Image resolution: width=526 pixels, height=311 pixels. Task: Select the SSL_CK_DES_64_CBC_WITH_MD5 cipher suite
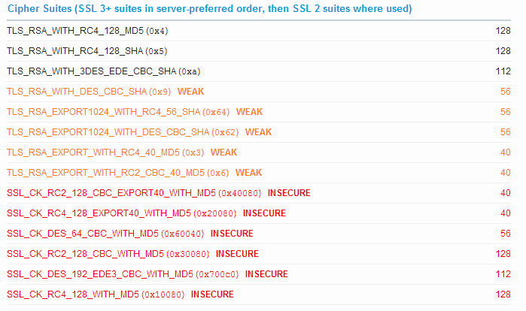(x=82, y=234)
